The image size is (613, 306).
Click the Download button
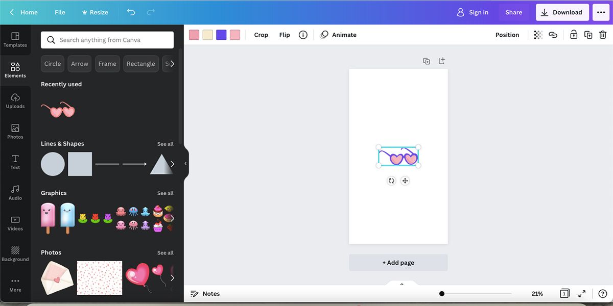pos(562,12)
